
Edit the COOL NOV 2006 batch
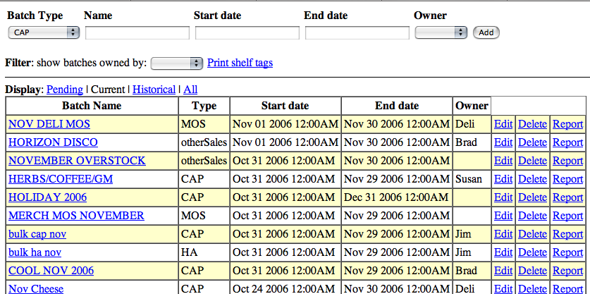point(503,271)
